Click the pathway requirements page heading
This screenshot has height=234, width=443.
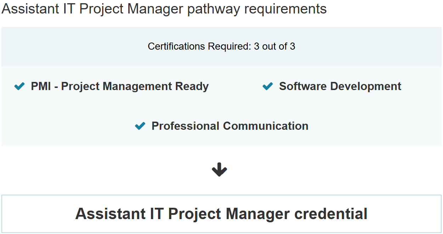164,9
